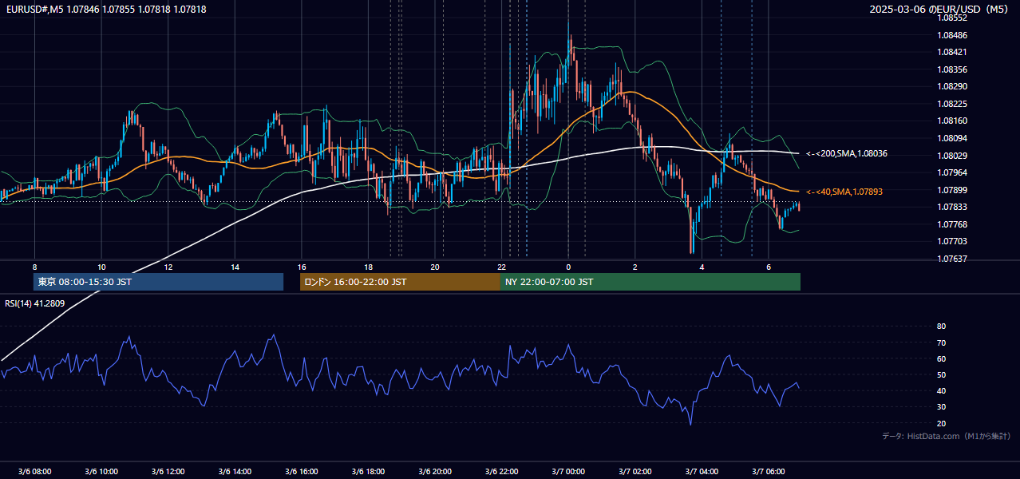The height and width of the screenshot is (479, 1020).
Task: Click the price axis value 1.08552
Action: (953, 18)
